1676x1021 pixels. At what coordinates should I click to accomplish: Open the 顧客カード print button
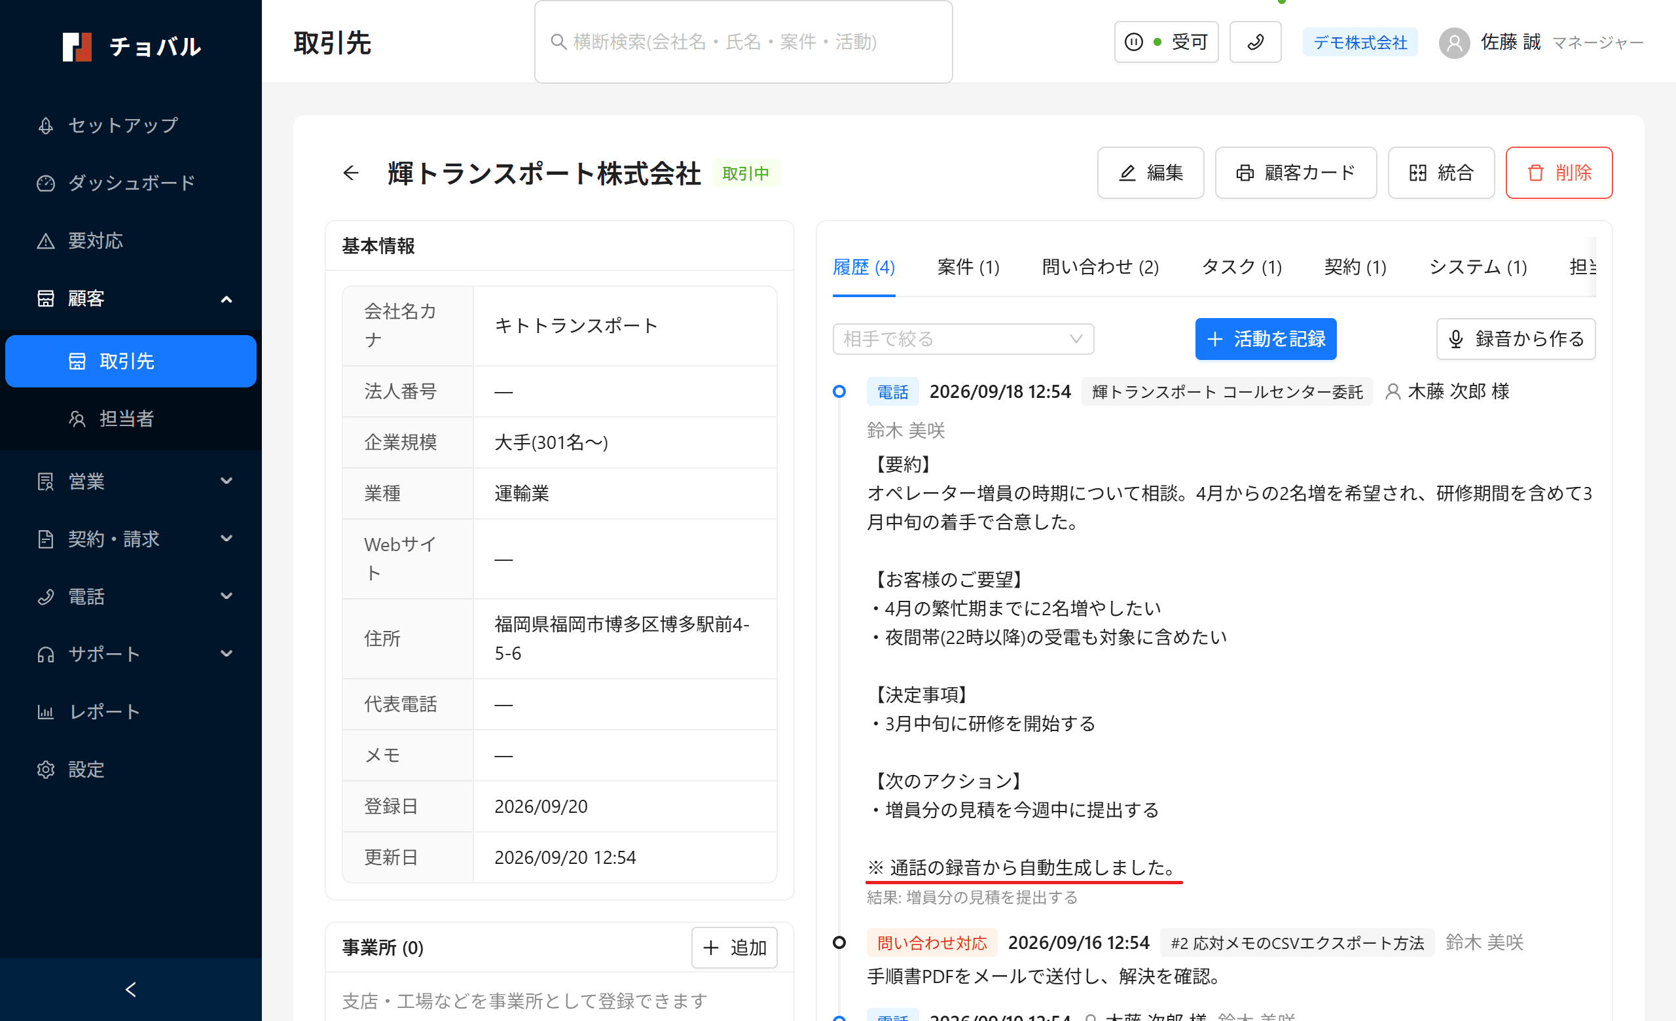(1295, 173)
